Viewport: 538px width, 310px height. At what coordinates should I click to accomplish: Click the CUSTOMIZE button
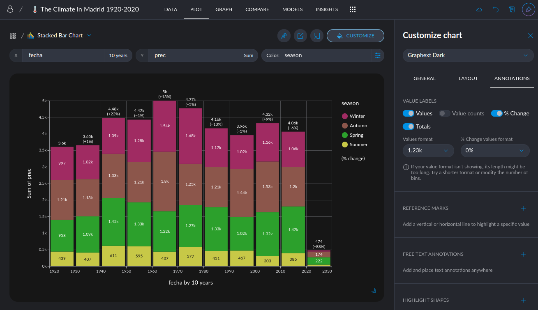point(356,36)
